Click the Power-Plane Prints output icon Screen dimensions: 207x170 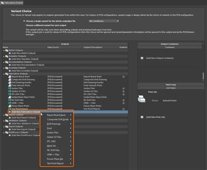(10, 106)
